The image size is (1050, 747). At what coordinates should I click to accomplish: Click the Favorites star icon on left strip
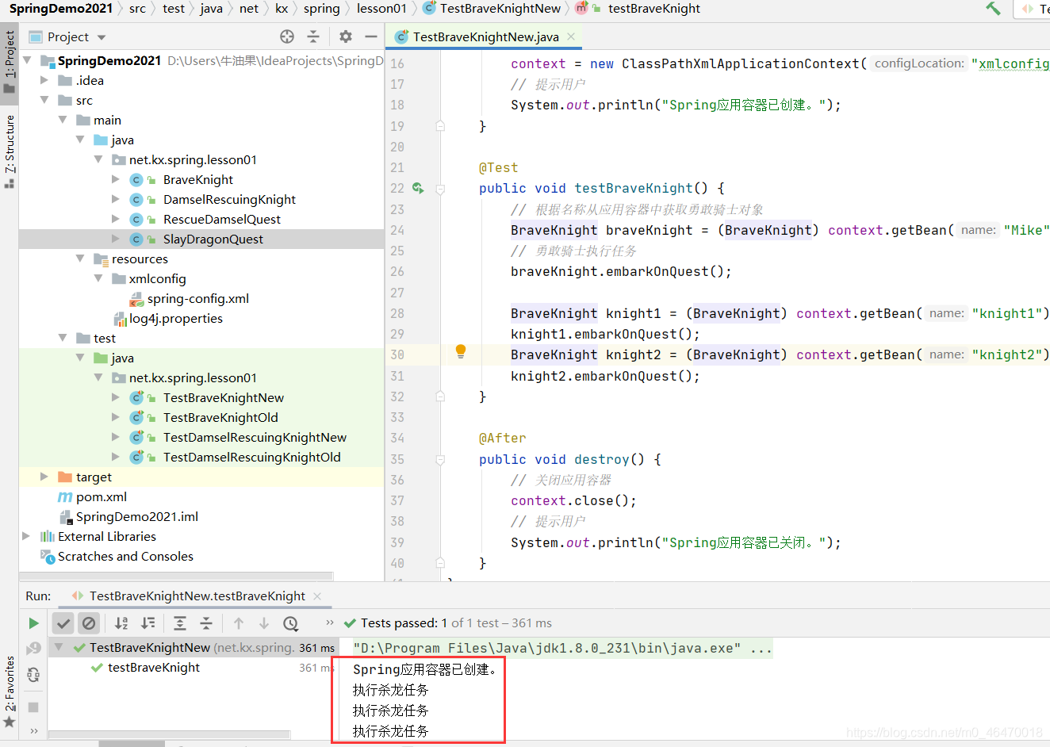click(10, 722)
